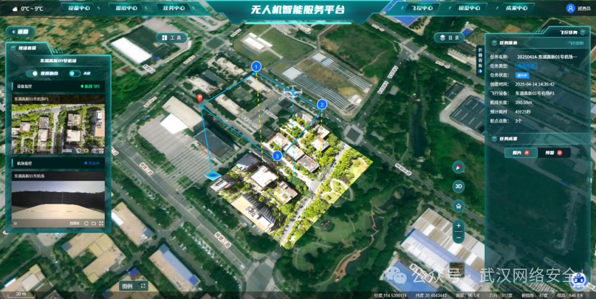Image resolution: width=596 pixels, height=299 pixels.
Task: Open recording on drone P1 video
Action: 86,151
